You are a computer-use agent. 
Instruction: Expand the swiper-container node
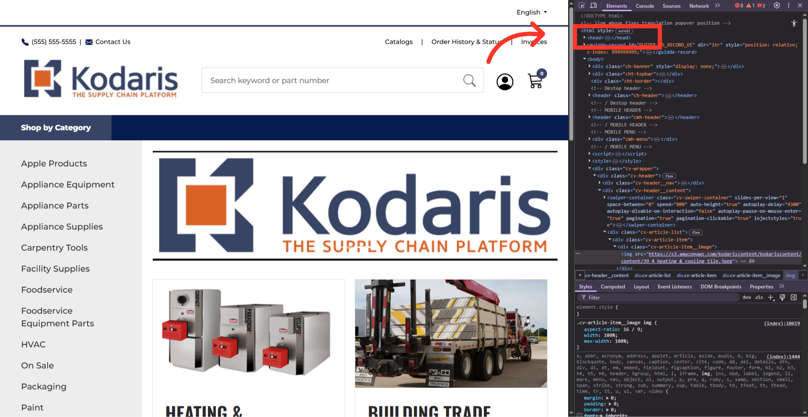605,197
